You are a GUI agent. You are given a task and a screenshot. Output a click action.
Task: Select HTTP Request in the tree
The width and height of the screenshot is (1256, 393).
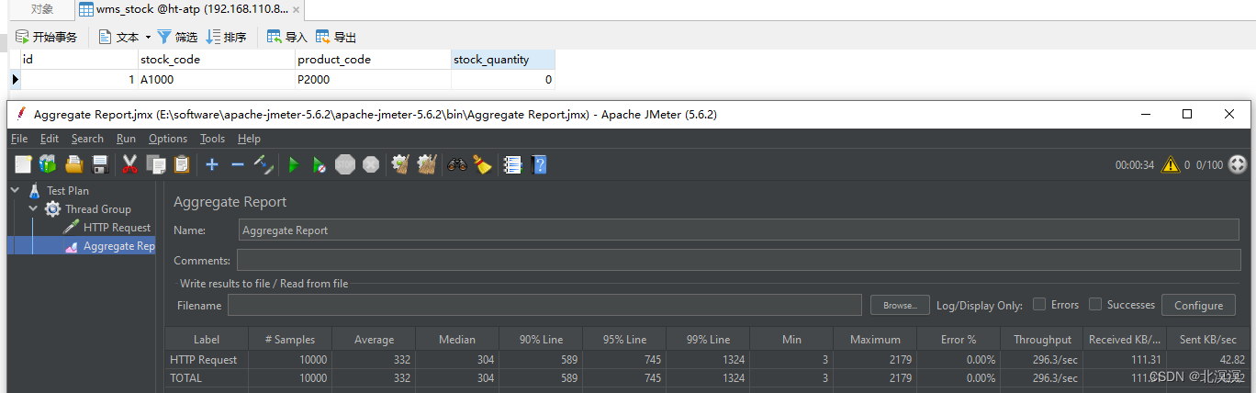click(x=117, y=228)
